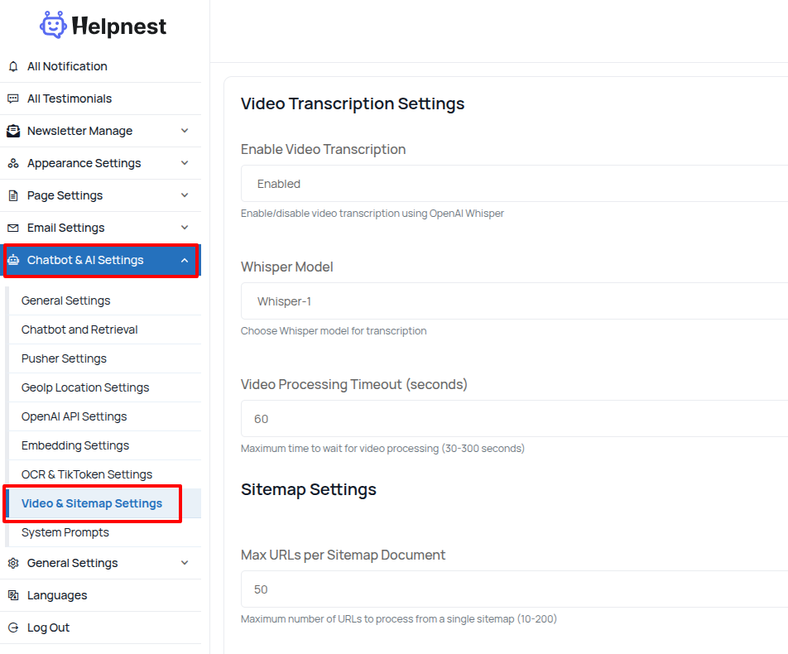Collapse the Chatbot & AI Settings chevron
This screenshot has height=654, width=788.
[185, 260]
